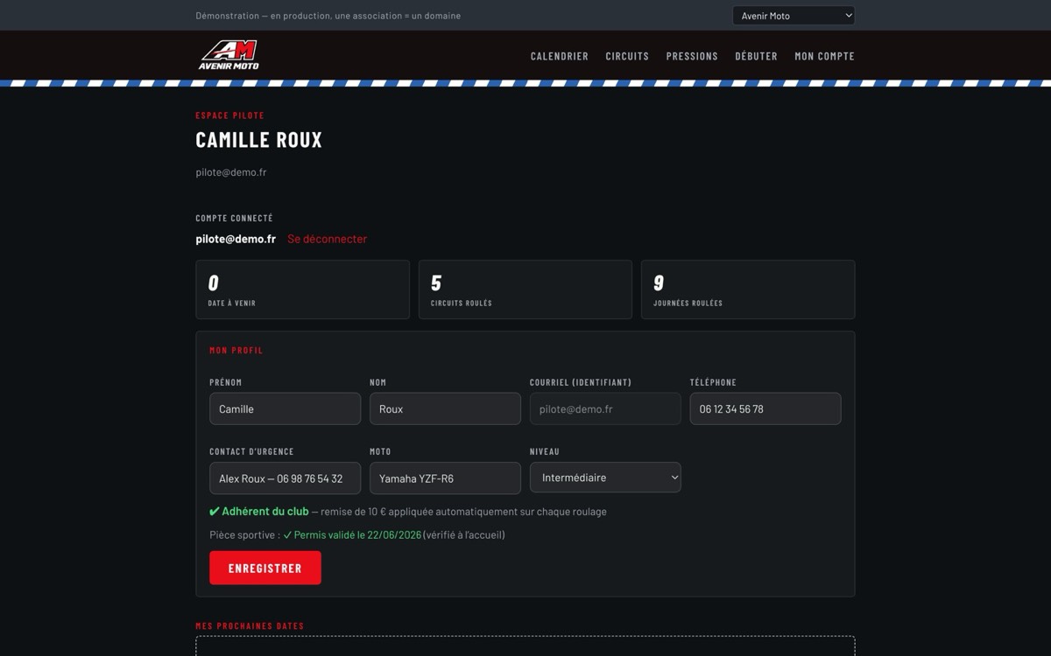Open the Circuits page
This screenshot has width=1051, height=656.
coord(627,56)
